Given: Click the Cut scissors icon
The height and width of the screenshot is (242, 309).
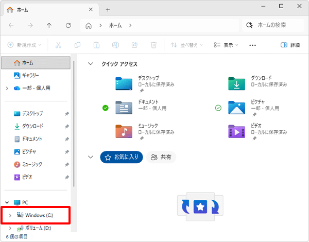Looking at the screenshot, I should coord(58,45).
